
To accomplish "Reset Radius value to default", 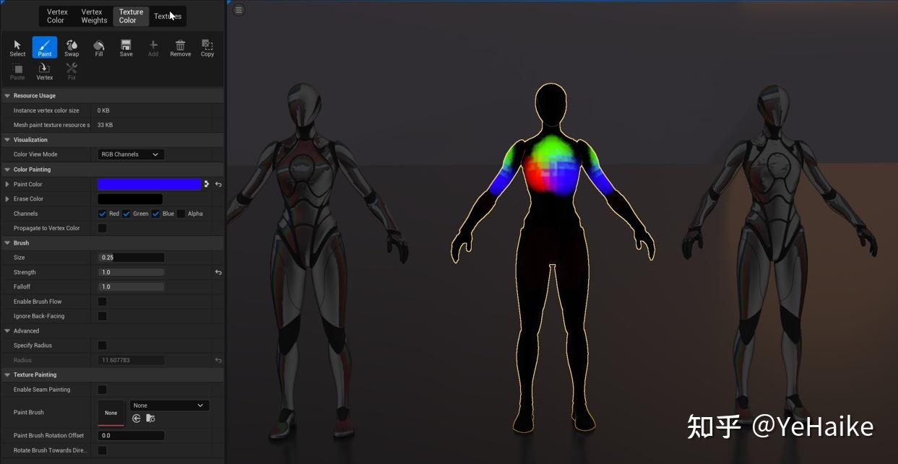I will 218,360.
